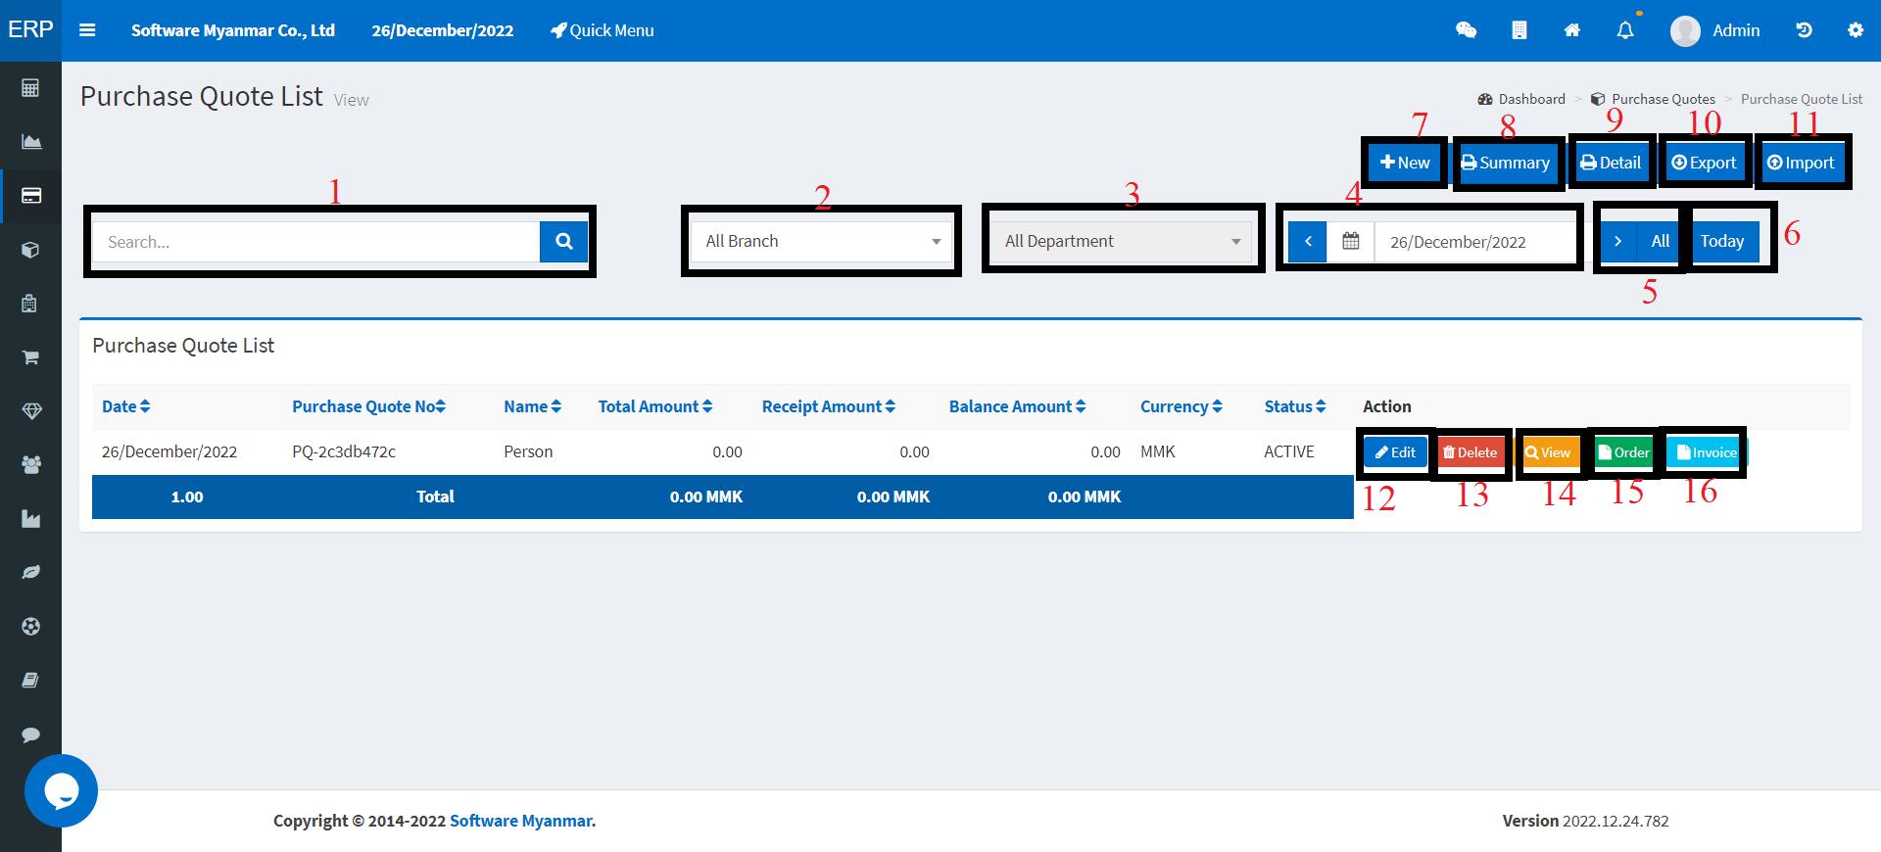Sort by Balance Amount column
Viewport: 1881px width, 852px height.
[1017, 406]
